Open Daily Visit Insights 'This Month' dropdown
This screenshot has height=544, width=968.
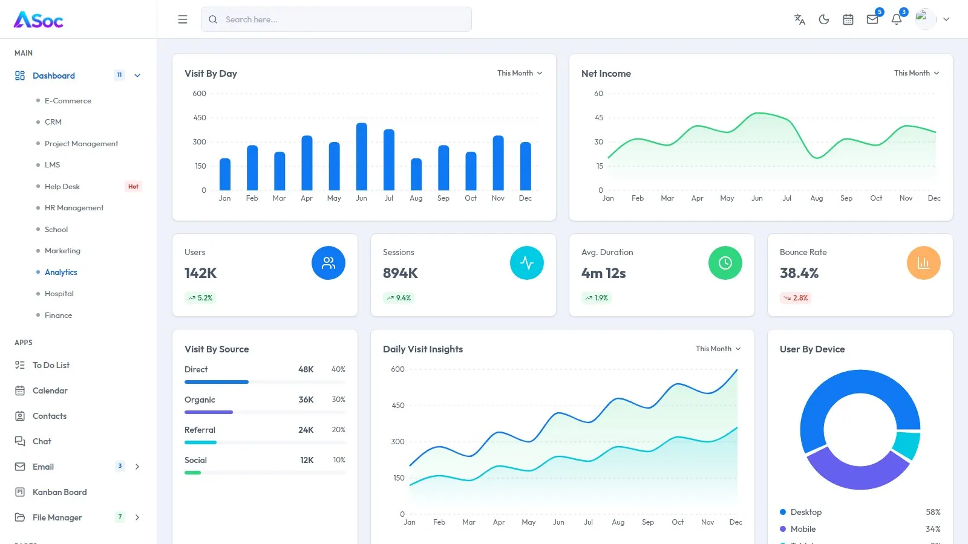718,349
